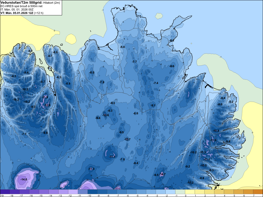The image size is (263, 197).
Task: Click the -11.9 temperature label on the map
Action: tap(45, 97)
